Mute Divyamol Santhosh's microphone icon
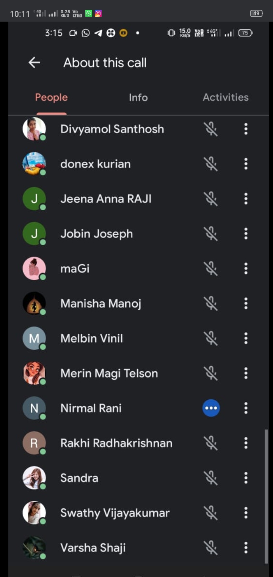273x577 pixels. (x=211, y=129)
